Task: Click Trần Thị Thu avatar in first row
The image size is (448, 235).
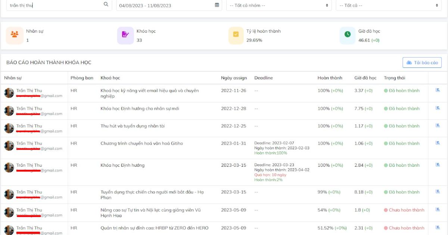Action: (x=9, y=93)
